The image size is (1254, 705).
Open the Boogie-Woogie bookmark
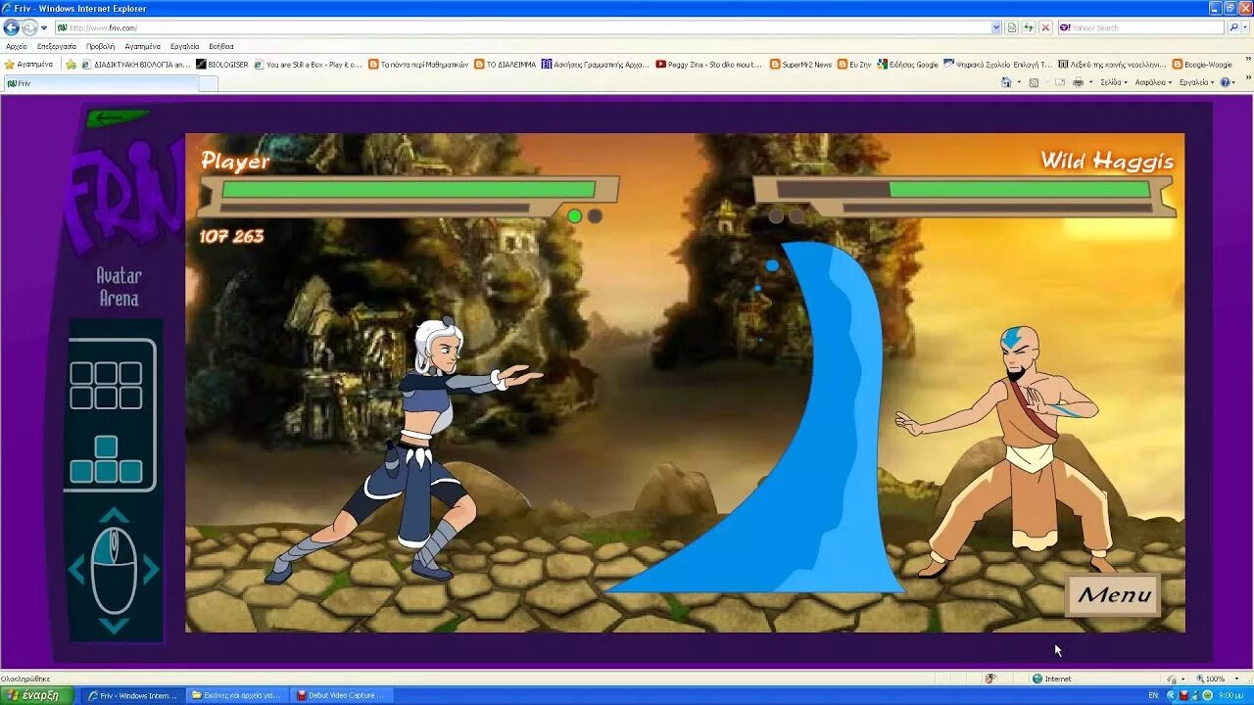point(1202,65)
